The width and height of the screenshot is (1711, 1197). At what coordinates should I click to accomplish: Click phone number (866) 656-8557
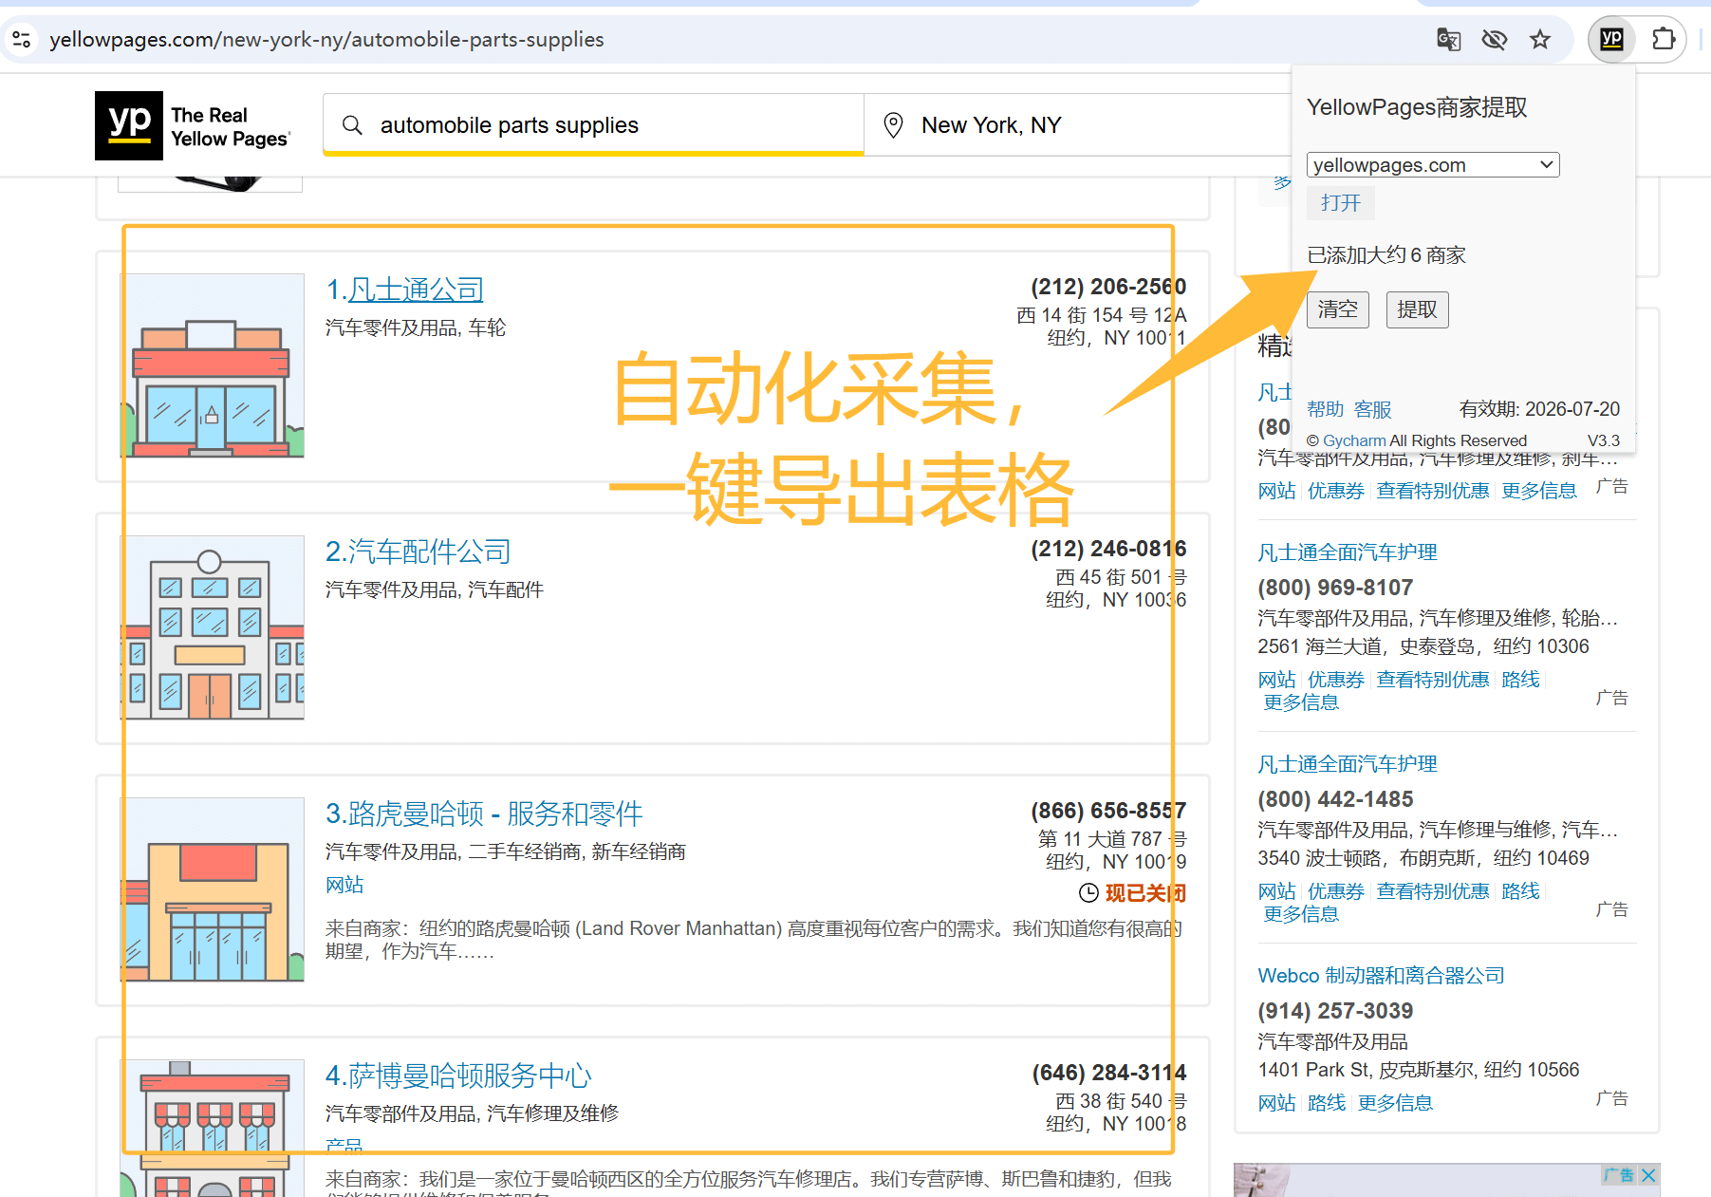coord(1108,811)
